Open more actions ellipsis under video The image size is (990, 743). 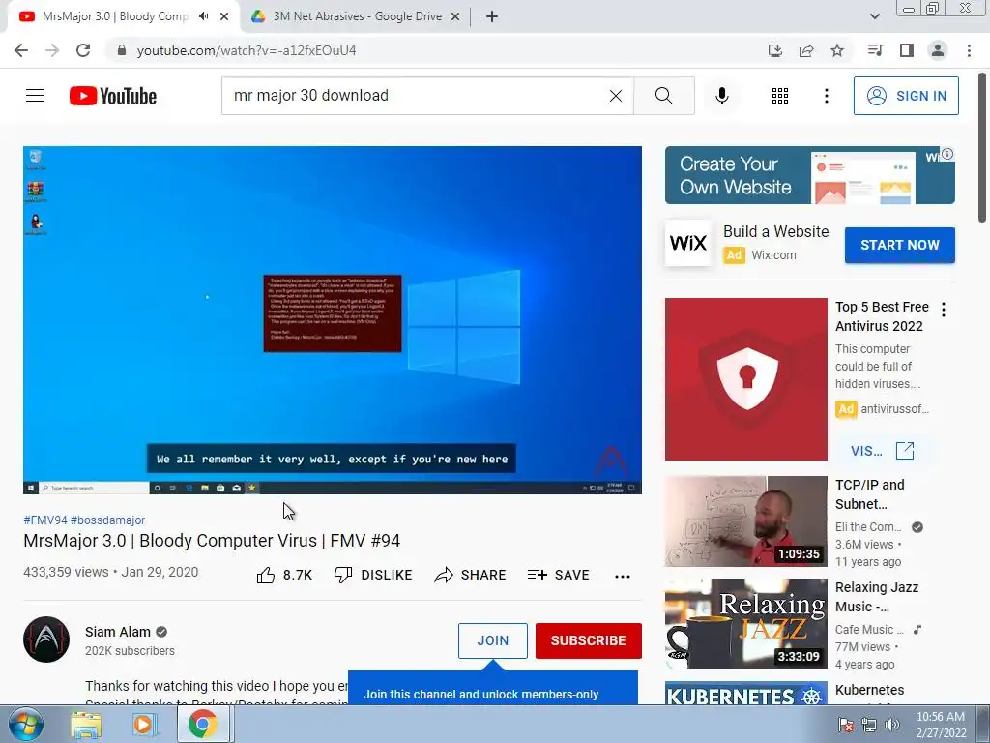click(x=623, y=576)
